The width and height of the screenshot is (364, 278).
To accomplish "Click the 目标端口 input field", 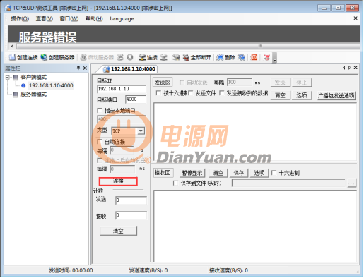I will [136, 99].
